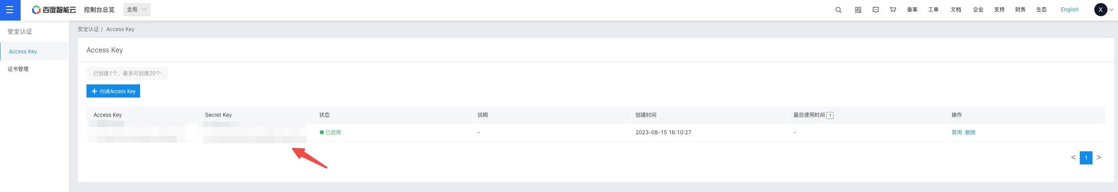Click the Baidu AI Cloud logo
1118x192 pixels.
[54, 10]
